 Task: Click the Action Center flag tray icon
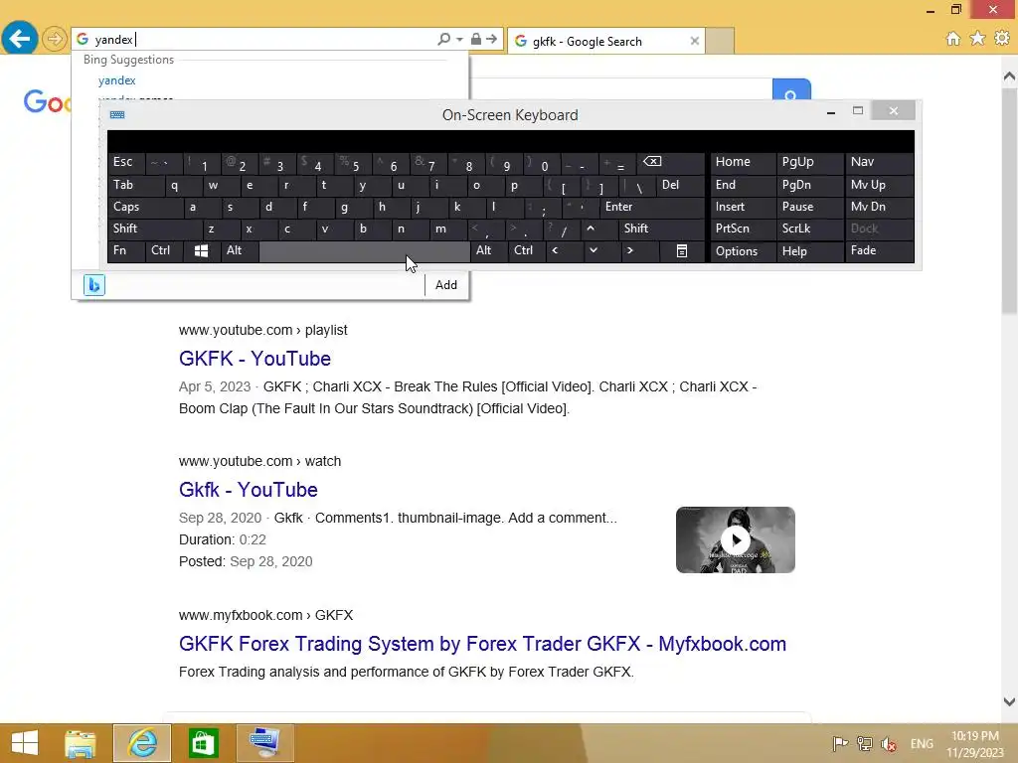point(840,743)
